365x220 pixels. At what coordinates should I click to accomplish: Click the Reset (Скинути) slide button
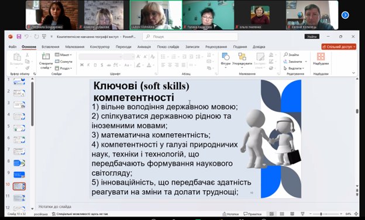click(x=64, y=61)
